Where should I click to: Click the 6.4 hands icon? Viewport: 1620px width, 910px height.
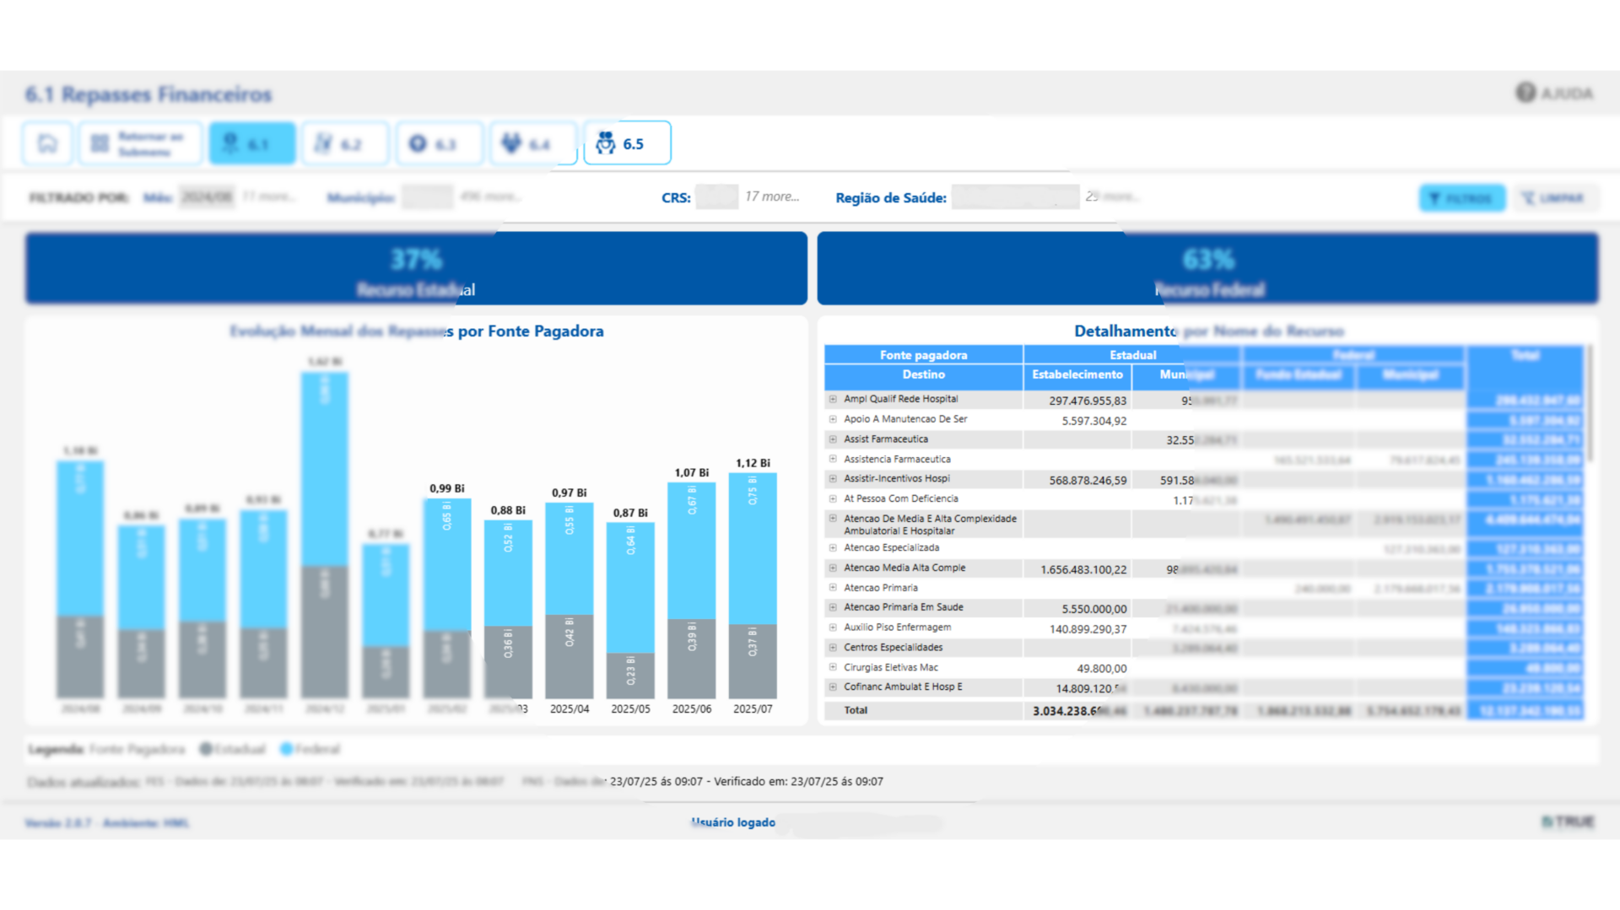point(511,143)
